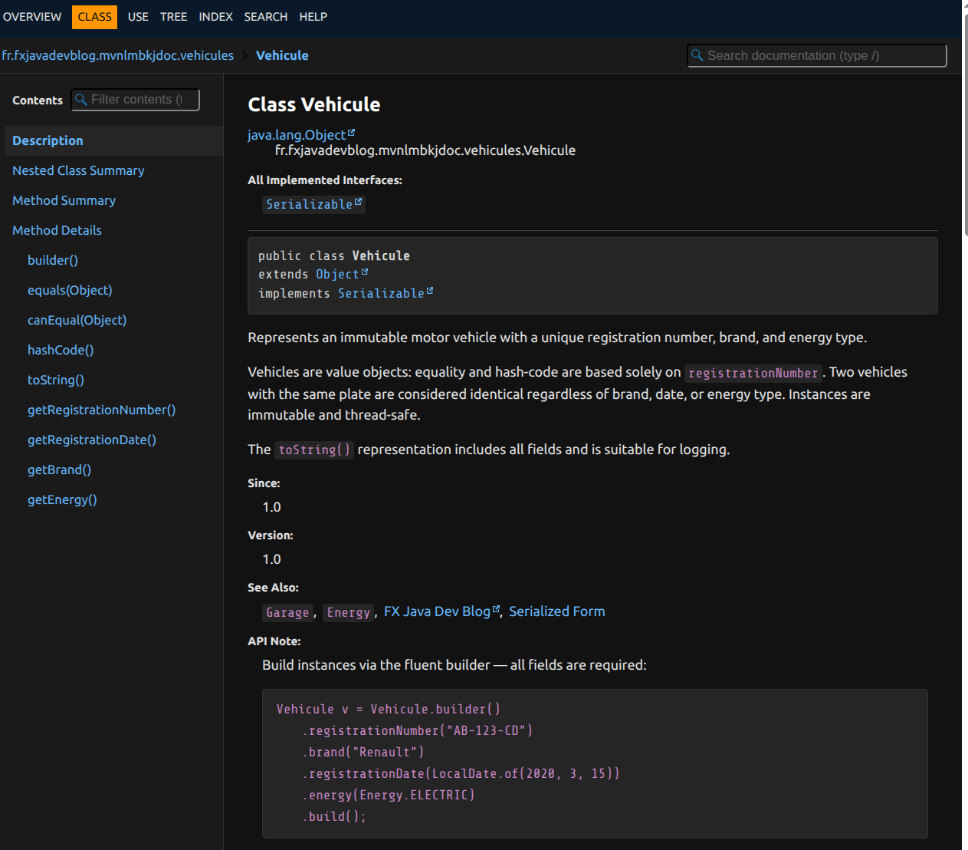The image size is (968, 850).
Task: Click the 'All Implemented Interfaces:' label
Action: (325, 180)
